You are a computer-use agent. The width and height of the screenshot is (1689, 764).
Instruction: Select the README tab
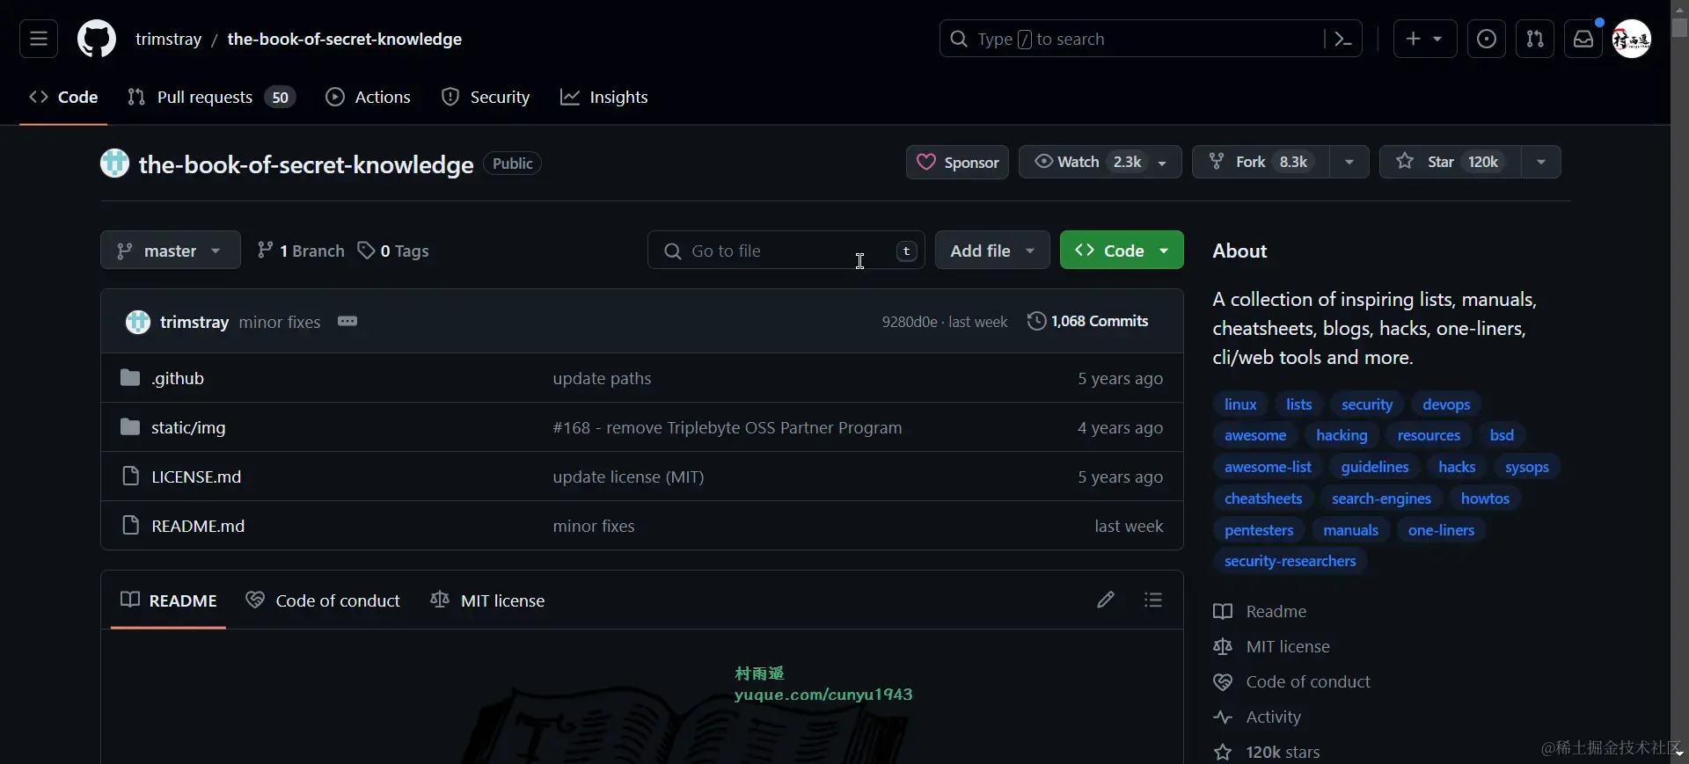[168, 600]
